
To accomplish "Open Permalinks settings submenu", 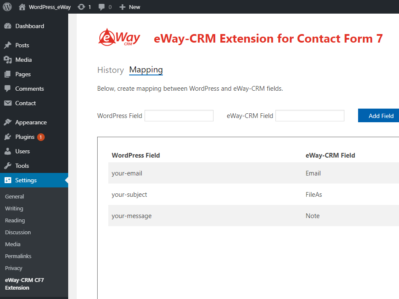I will point(18,256).
